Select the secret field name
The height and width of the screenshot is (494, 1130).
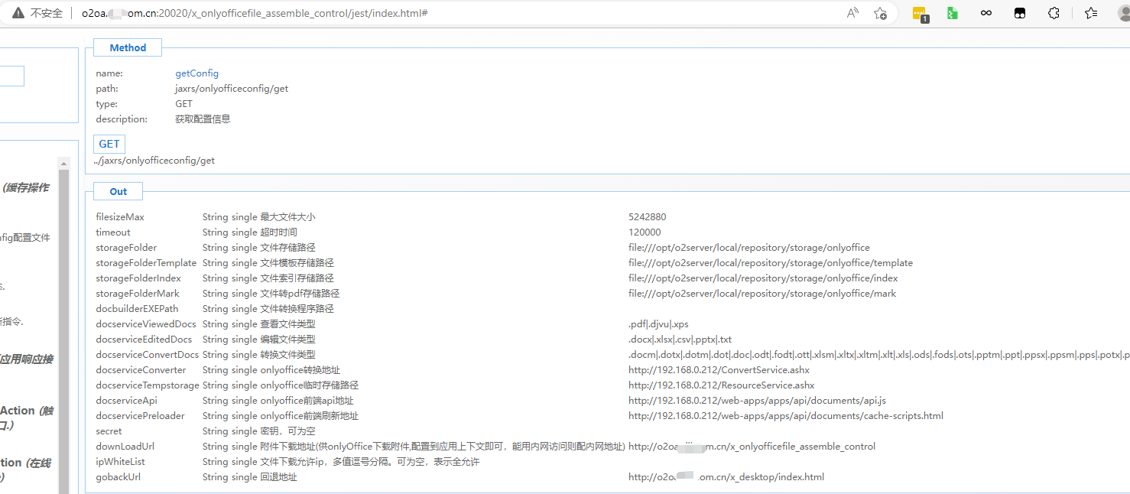(x=109, y=431)
